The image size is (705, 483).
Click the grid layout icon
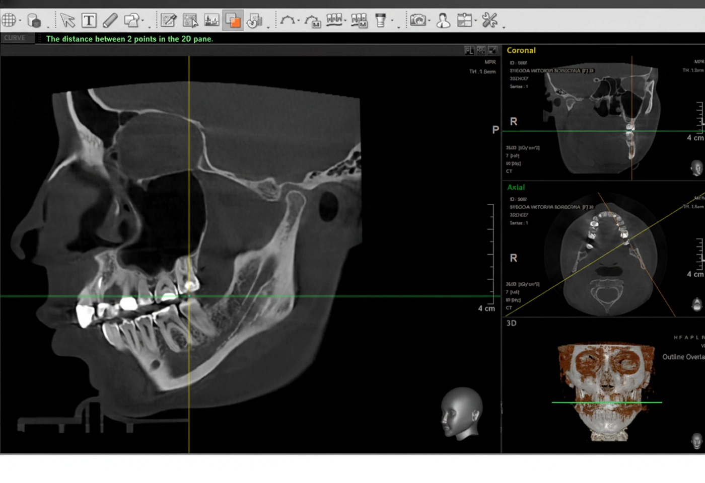(9, 21)
